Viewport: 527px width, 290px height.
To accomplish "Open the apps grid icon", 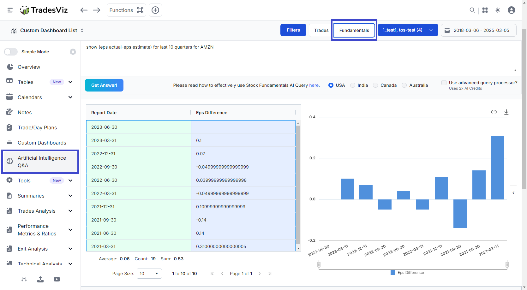I will [x=485, y=10].
